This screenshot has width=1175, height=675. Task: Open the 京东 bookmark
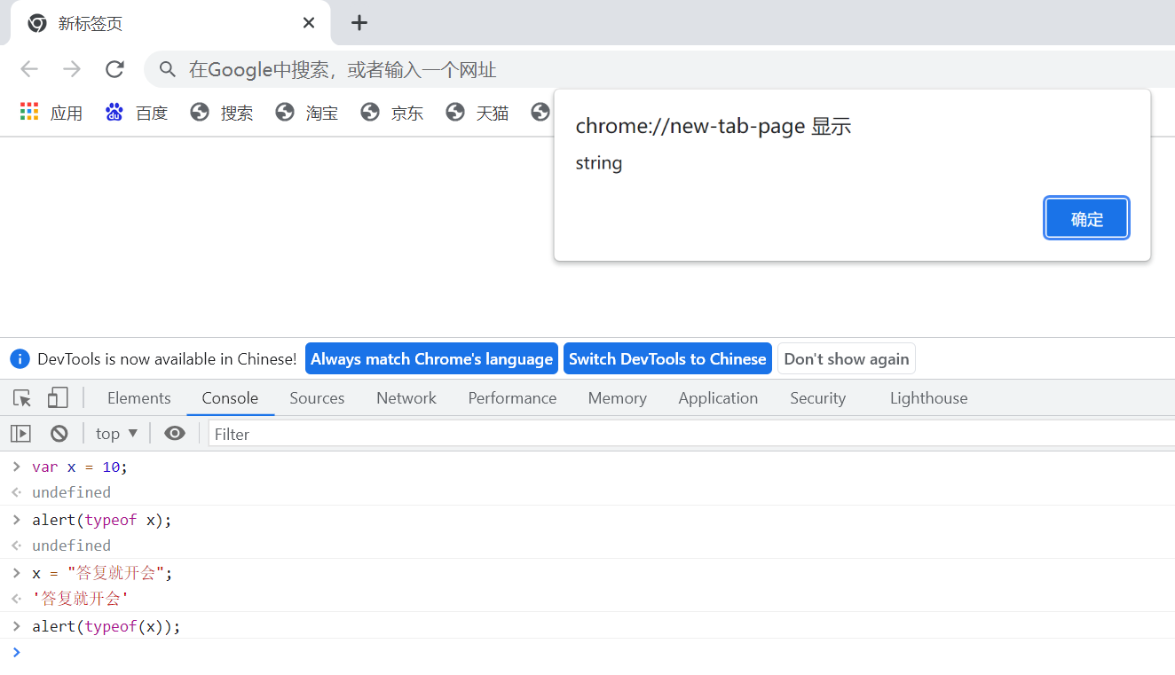tap(406, 113)
